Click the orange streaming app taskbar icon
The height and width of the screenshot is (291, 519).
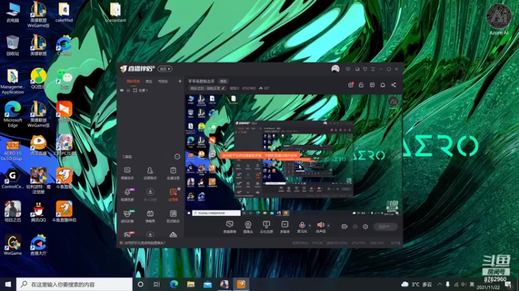point(241,284)
